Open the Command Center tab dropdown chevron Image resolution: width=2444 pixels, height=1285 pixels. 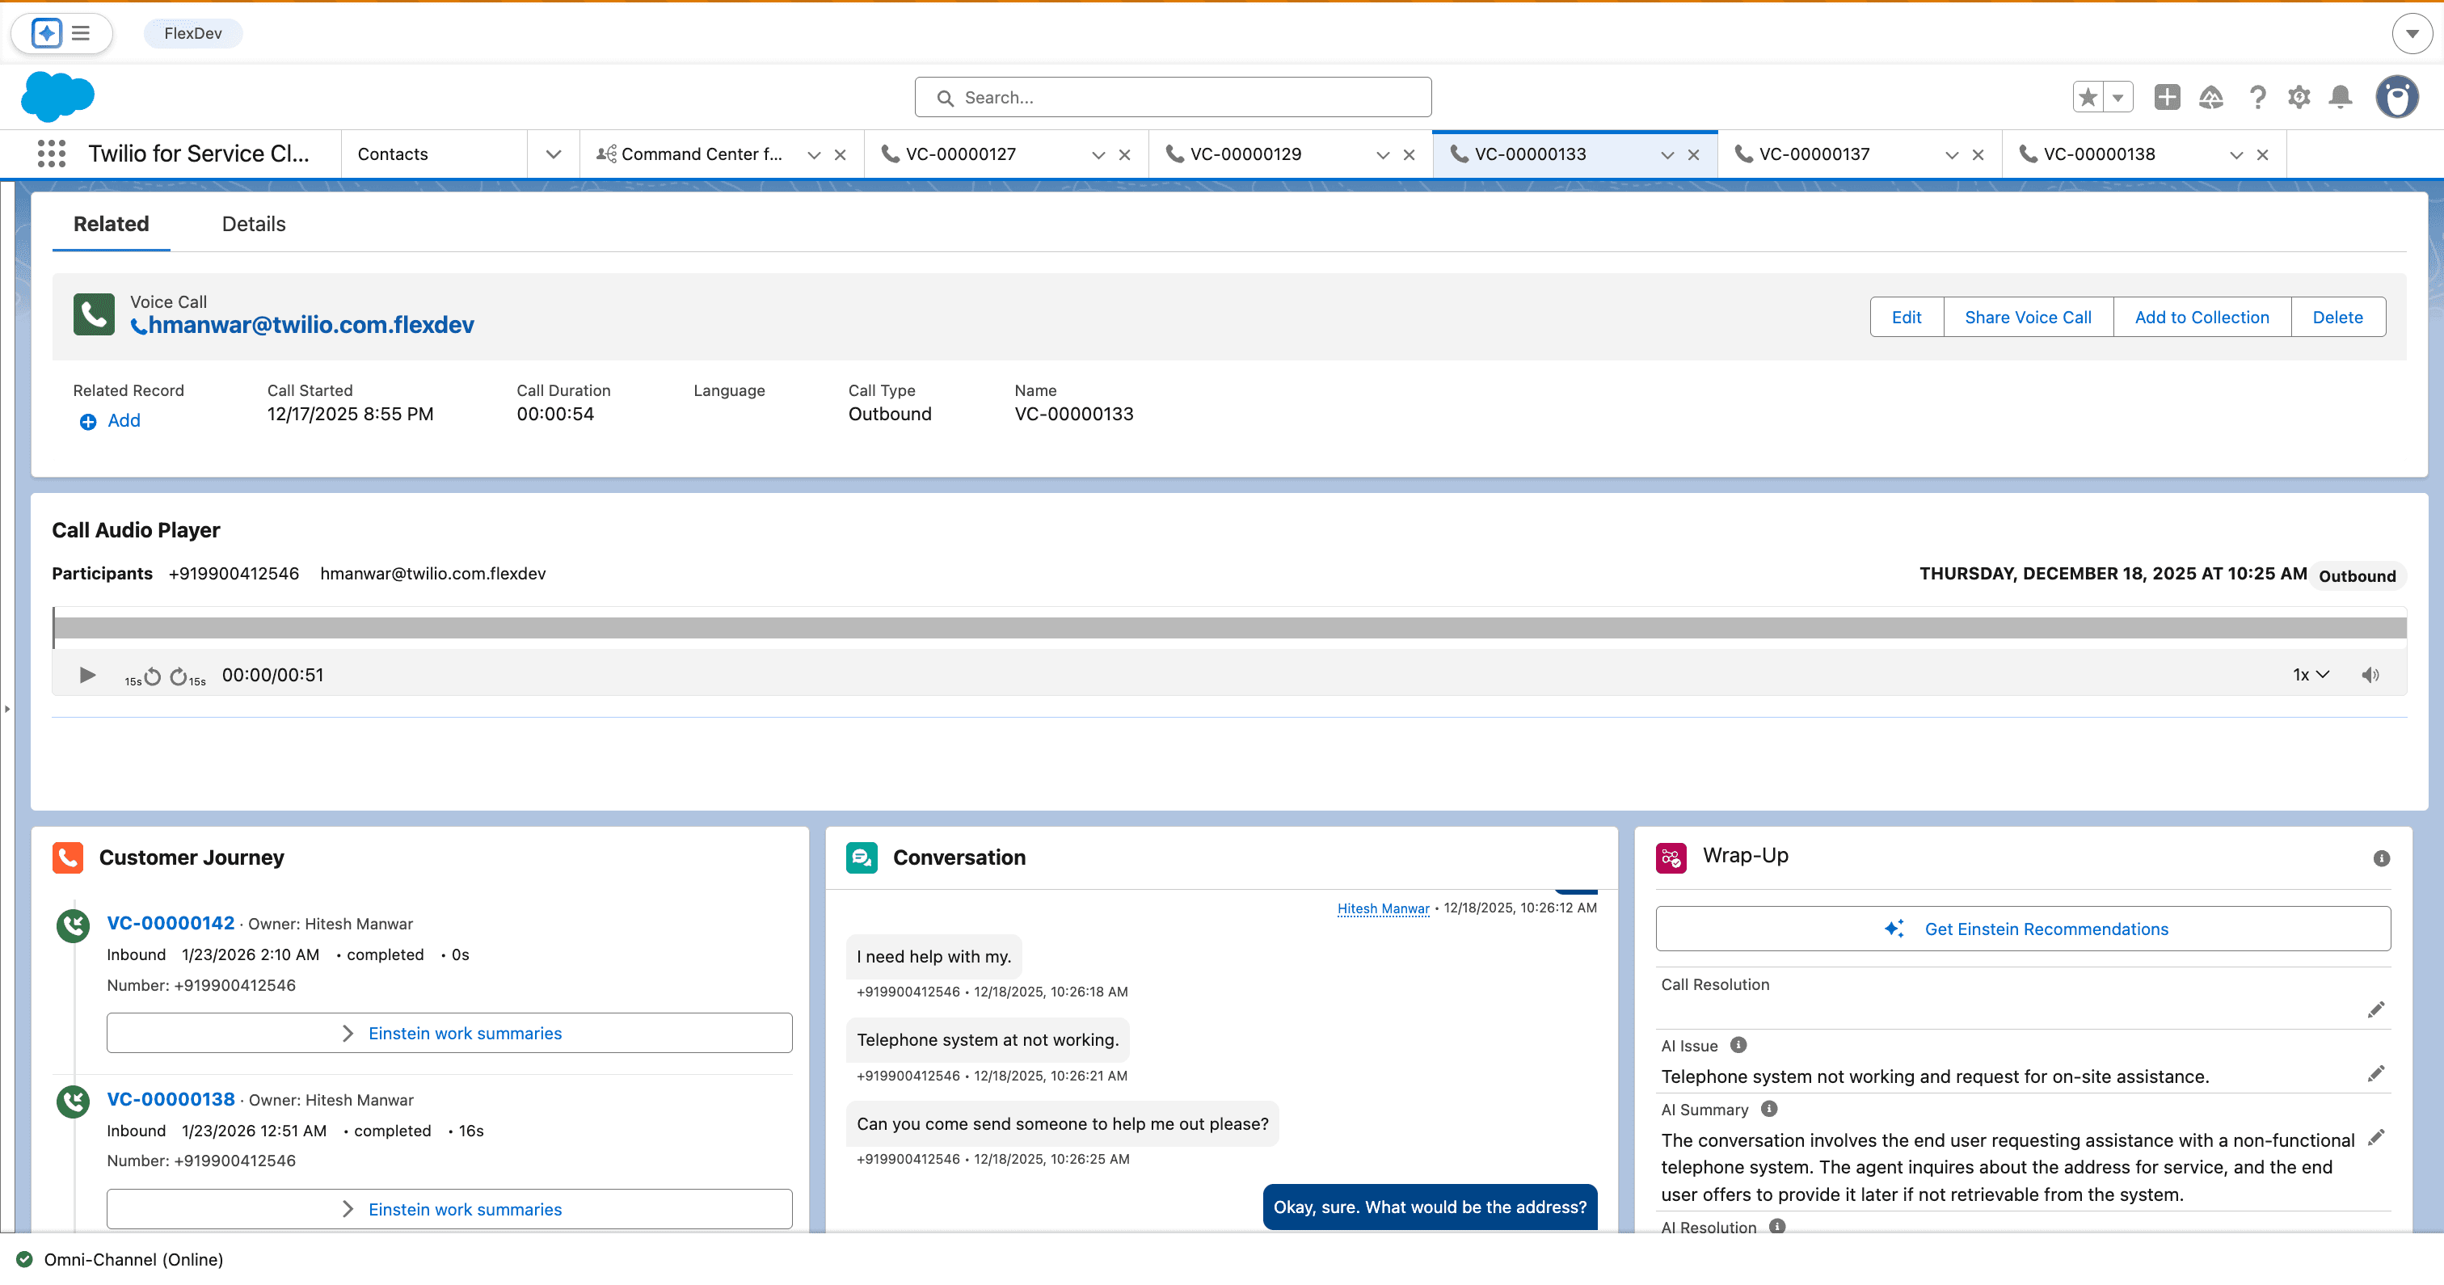click(x=814, y=154)
